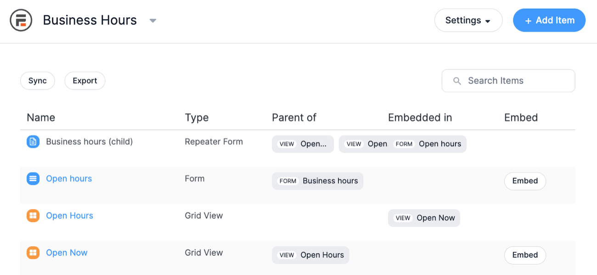Click Business hours (child) row name
This screenshot has height=275, width=597.
click(x=90, y=142)
